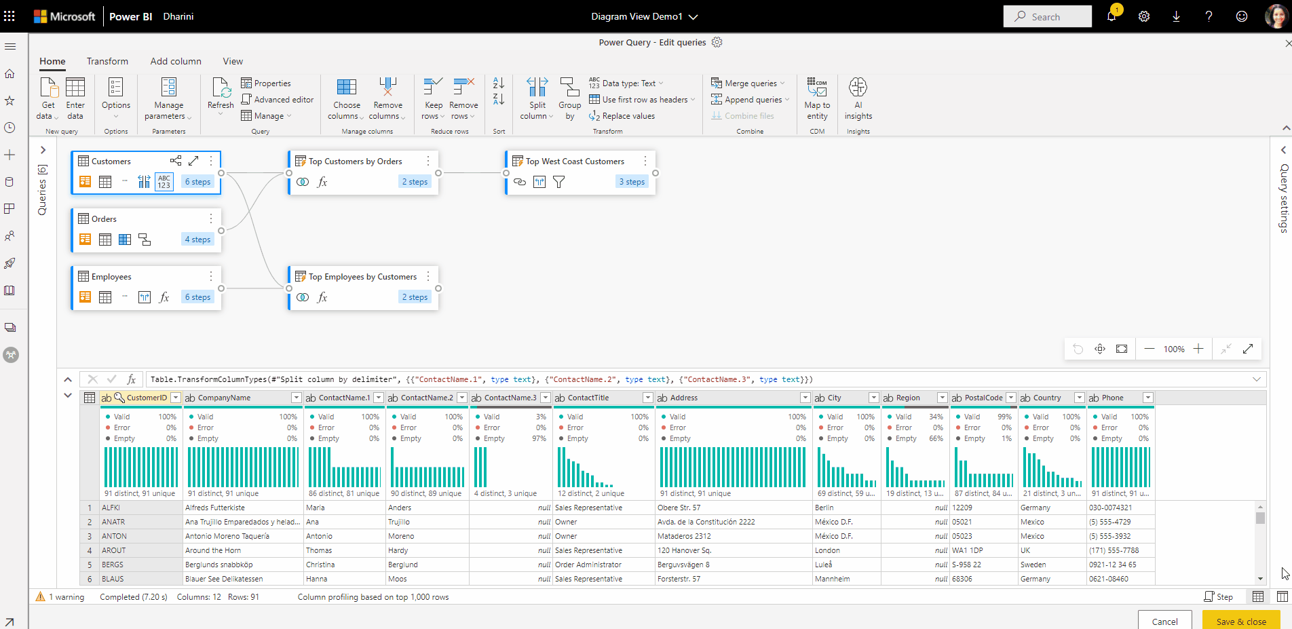Open the Power BI app launcher grid
This screenshot has height=629, width=1292.
[9, 16]
